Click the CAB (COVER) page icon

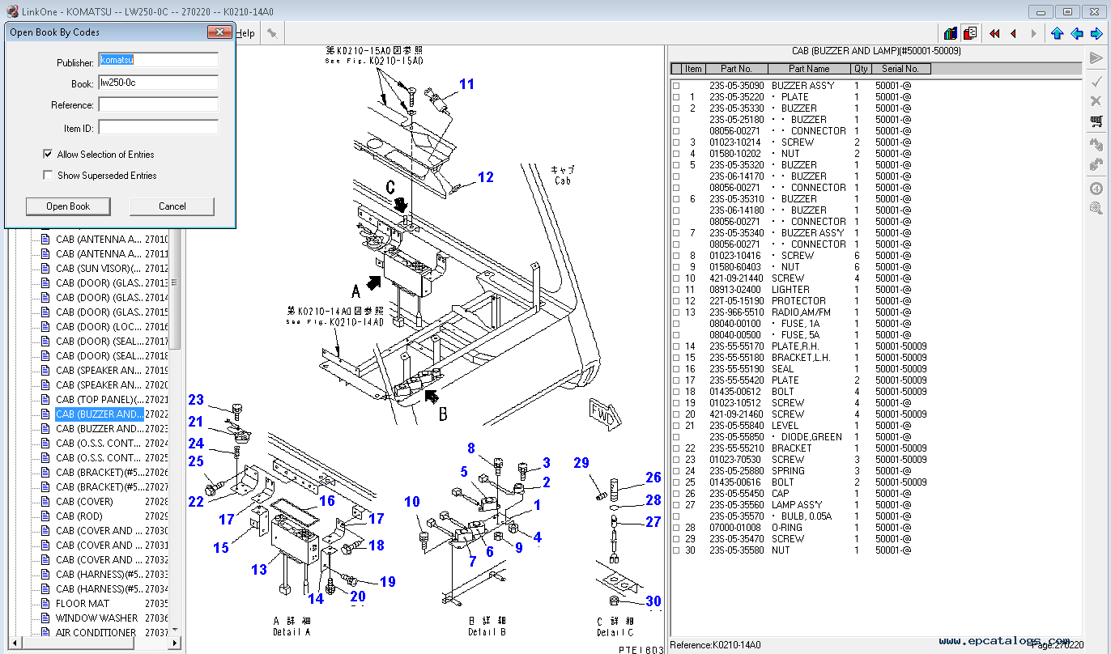click(x=45, y=502)
